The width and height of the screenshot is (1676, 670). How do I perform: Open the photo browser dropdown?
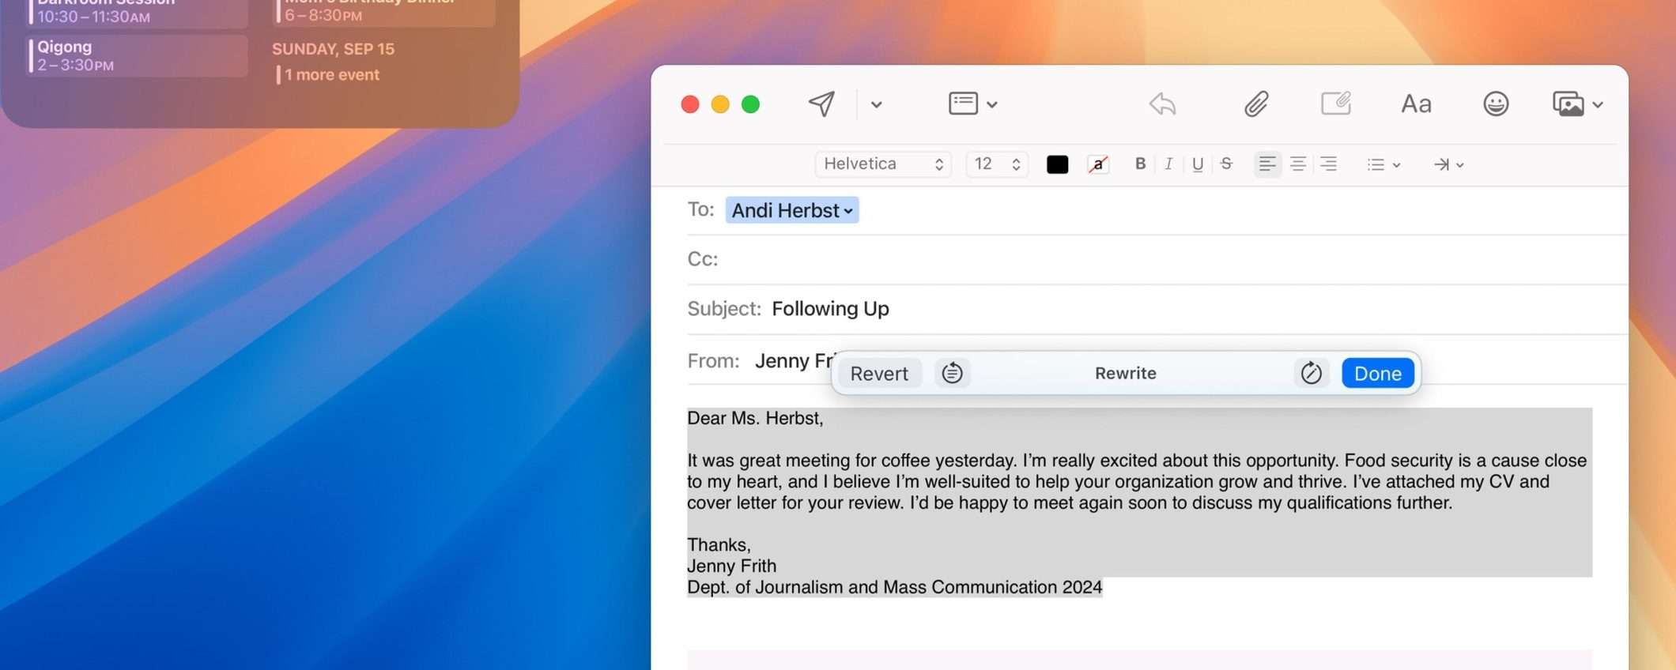point(1577,104)
